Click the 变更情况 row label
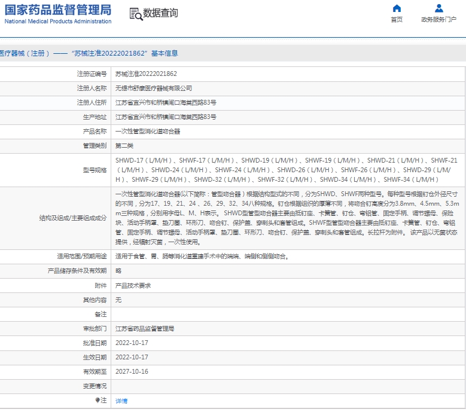 click(x=95, y=386)
